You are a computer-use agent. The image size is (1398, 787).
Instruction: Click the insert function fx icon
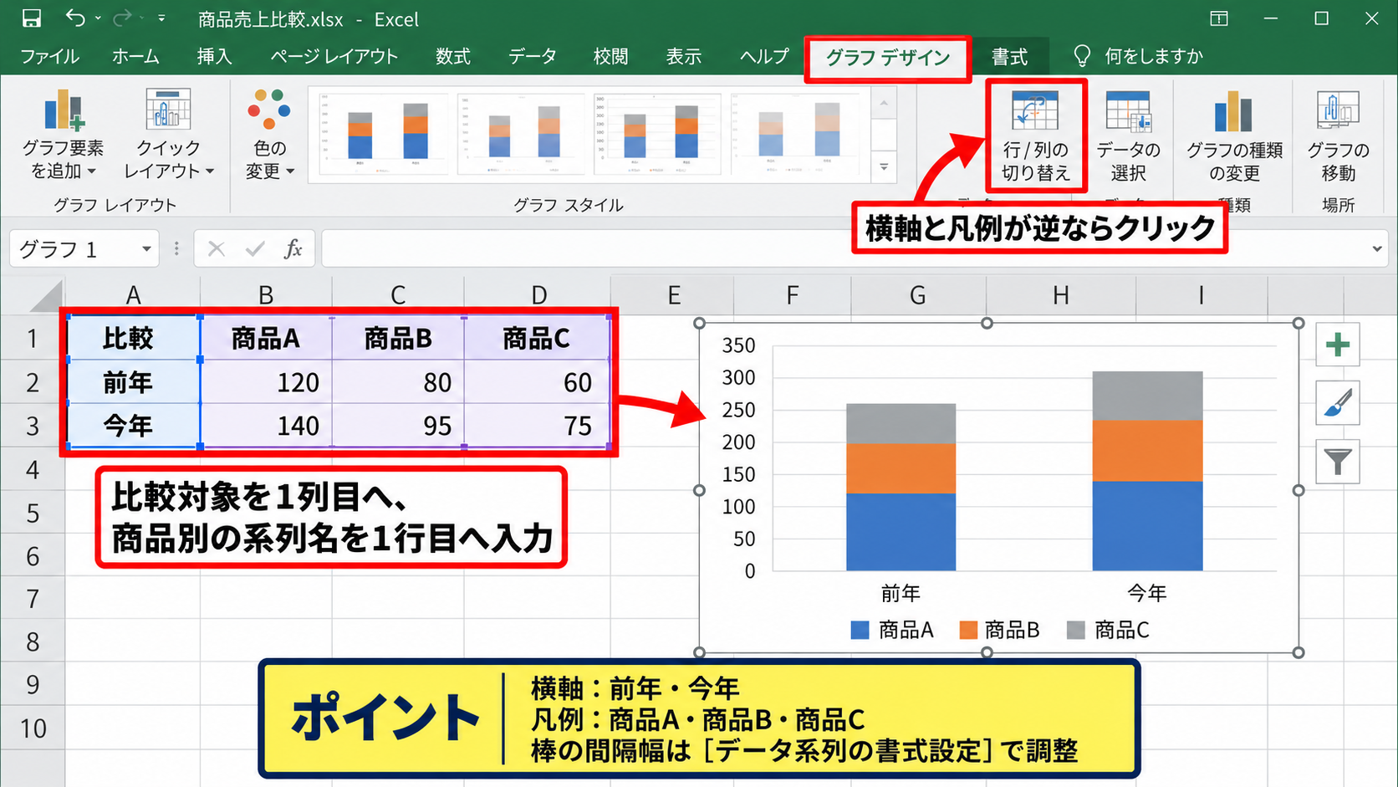[x=293, y=248]
